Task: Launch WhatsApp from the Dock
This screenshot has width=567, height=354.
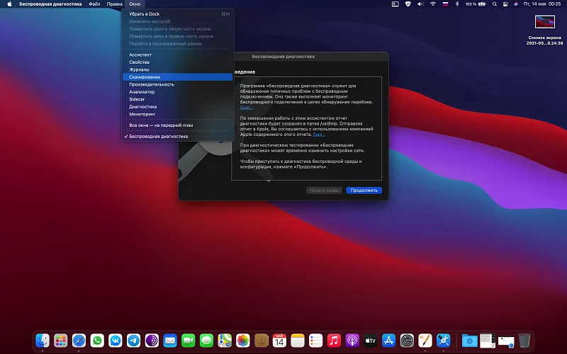Action: 97,341
